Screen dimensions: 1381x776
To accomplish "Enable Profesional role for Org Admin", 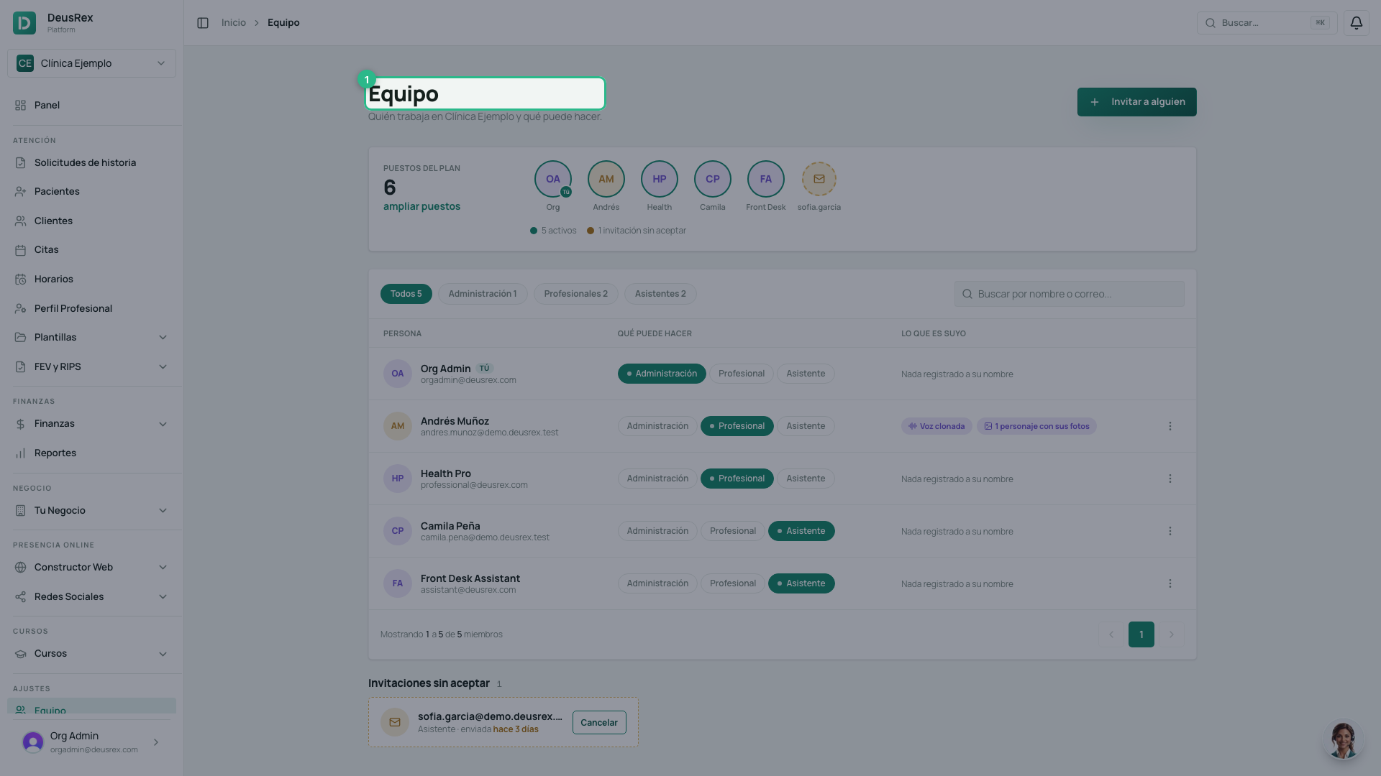I will pos(741,374).
